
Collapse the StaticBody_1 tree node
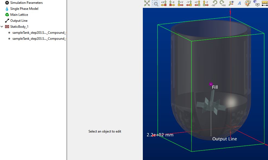coord(2,27)
